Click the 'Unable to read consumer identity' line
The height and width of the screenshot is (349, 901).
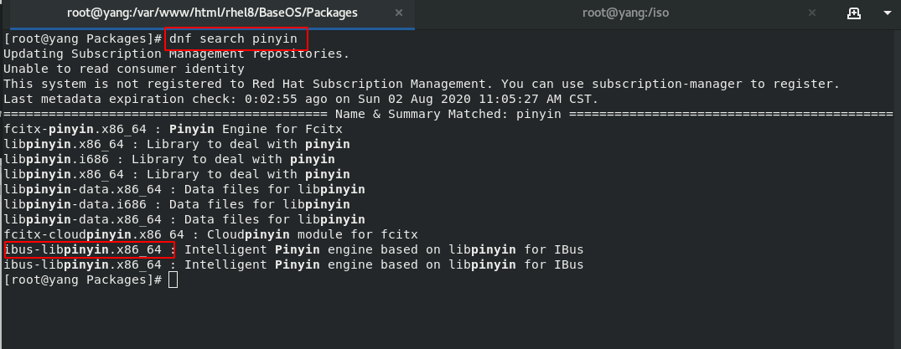pos(124,69)
